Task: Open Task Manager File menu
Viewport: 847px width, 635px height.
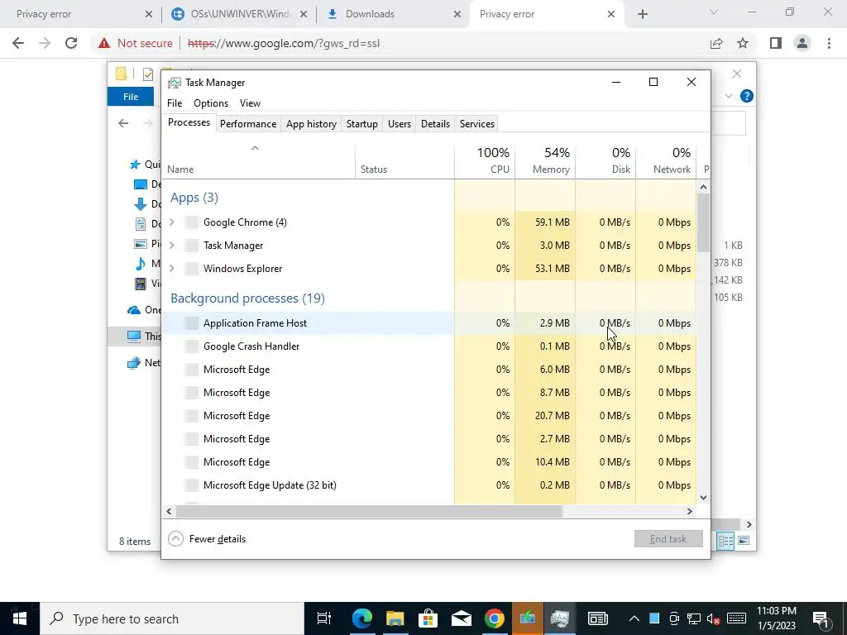Action: point(175,103)
